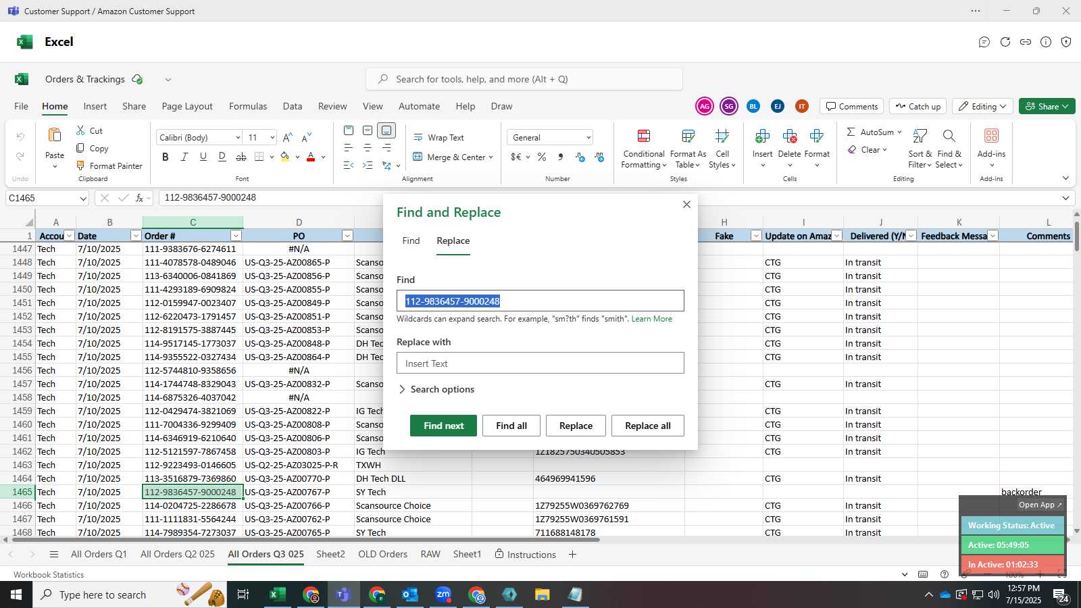Click the percent style icon
The height and width of the screenshot is (608, 1081).
[542, 157]
